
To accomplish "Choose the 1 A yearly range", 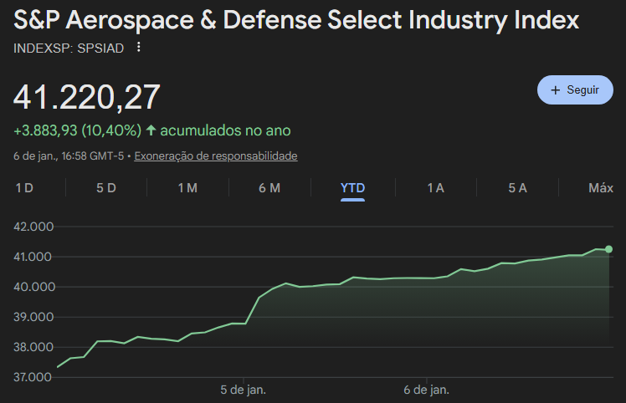I will (x=435, y=188).
